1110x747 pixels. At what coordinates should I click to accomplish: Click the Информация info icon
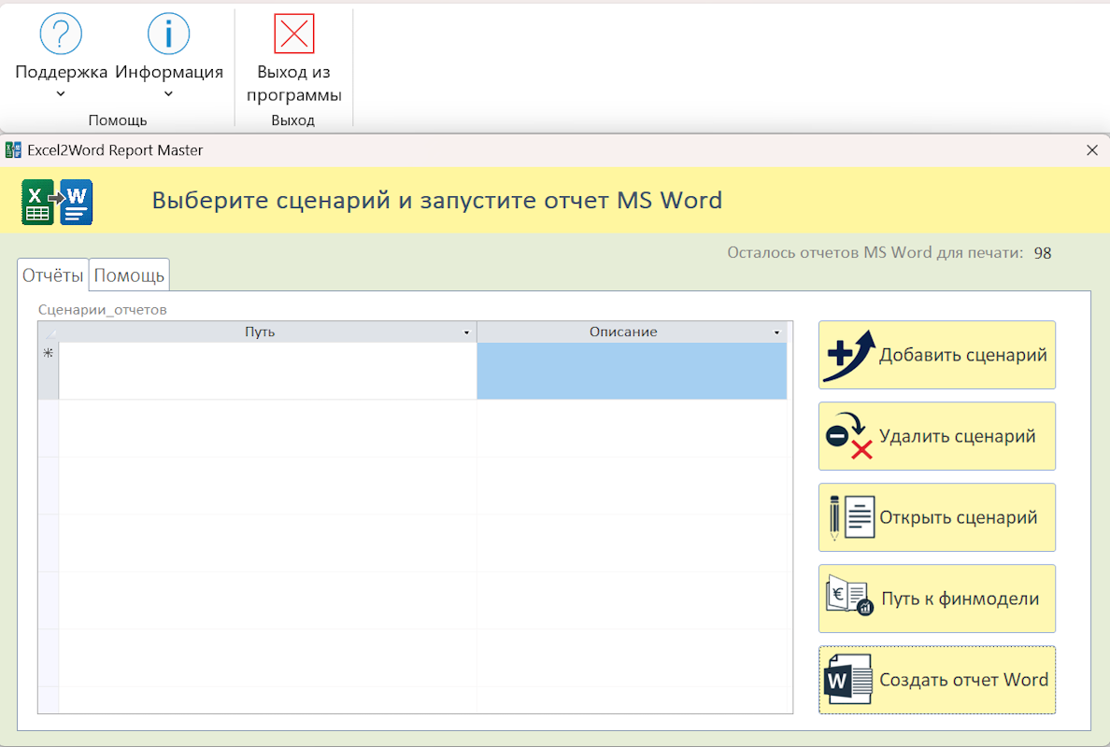168,34
